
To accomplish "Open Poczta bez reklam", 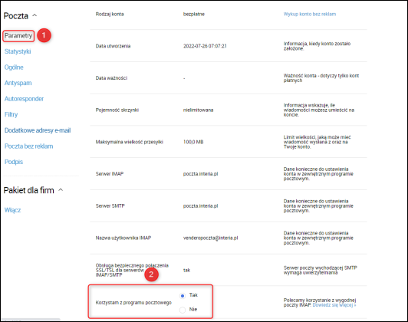I will pos(28,146).
